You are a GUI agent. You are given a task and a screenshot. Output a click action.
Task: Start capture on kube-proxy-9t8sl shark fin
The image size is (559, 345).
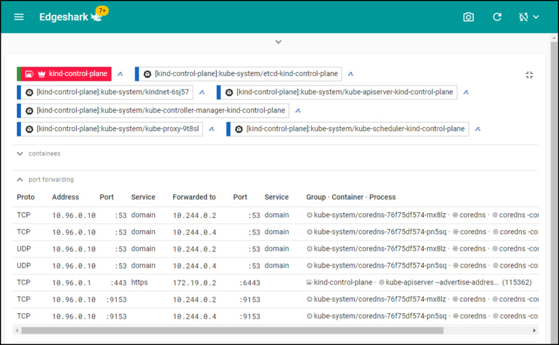coord(211,129)
